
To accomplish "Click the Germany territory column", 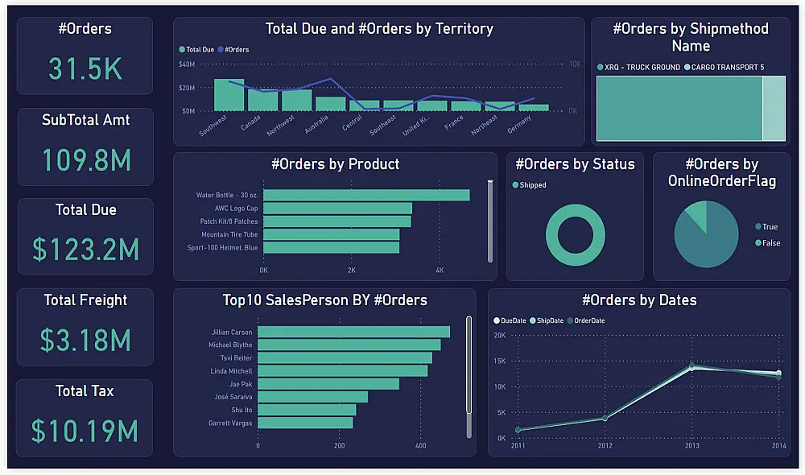I will (534, 108).
